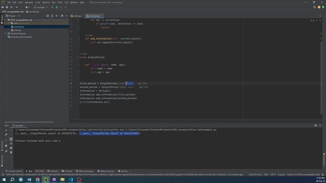The image size is (326, 183).
Task: Hide the Project panel with minus icon
Action: (x=66, y=16)
